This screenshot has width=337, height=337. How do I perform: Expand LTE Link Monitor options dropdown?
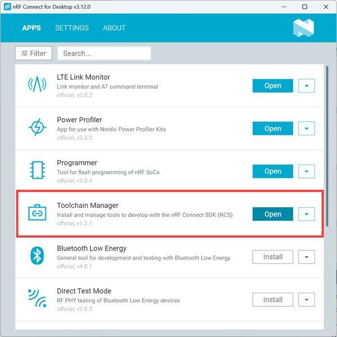click(307, 86)
